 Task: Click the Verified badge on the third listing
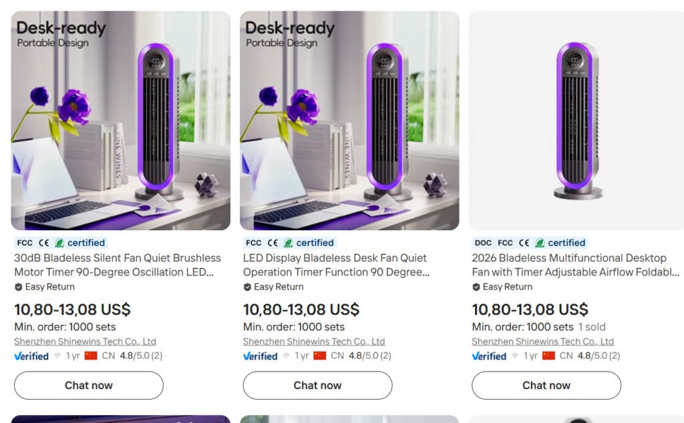point(489,356)
